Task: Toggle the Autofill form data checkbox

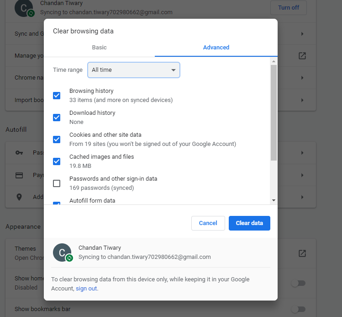Action: coord(57,203)
